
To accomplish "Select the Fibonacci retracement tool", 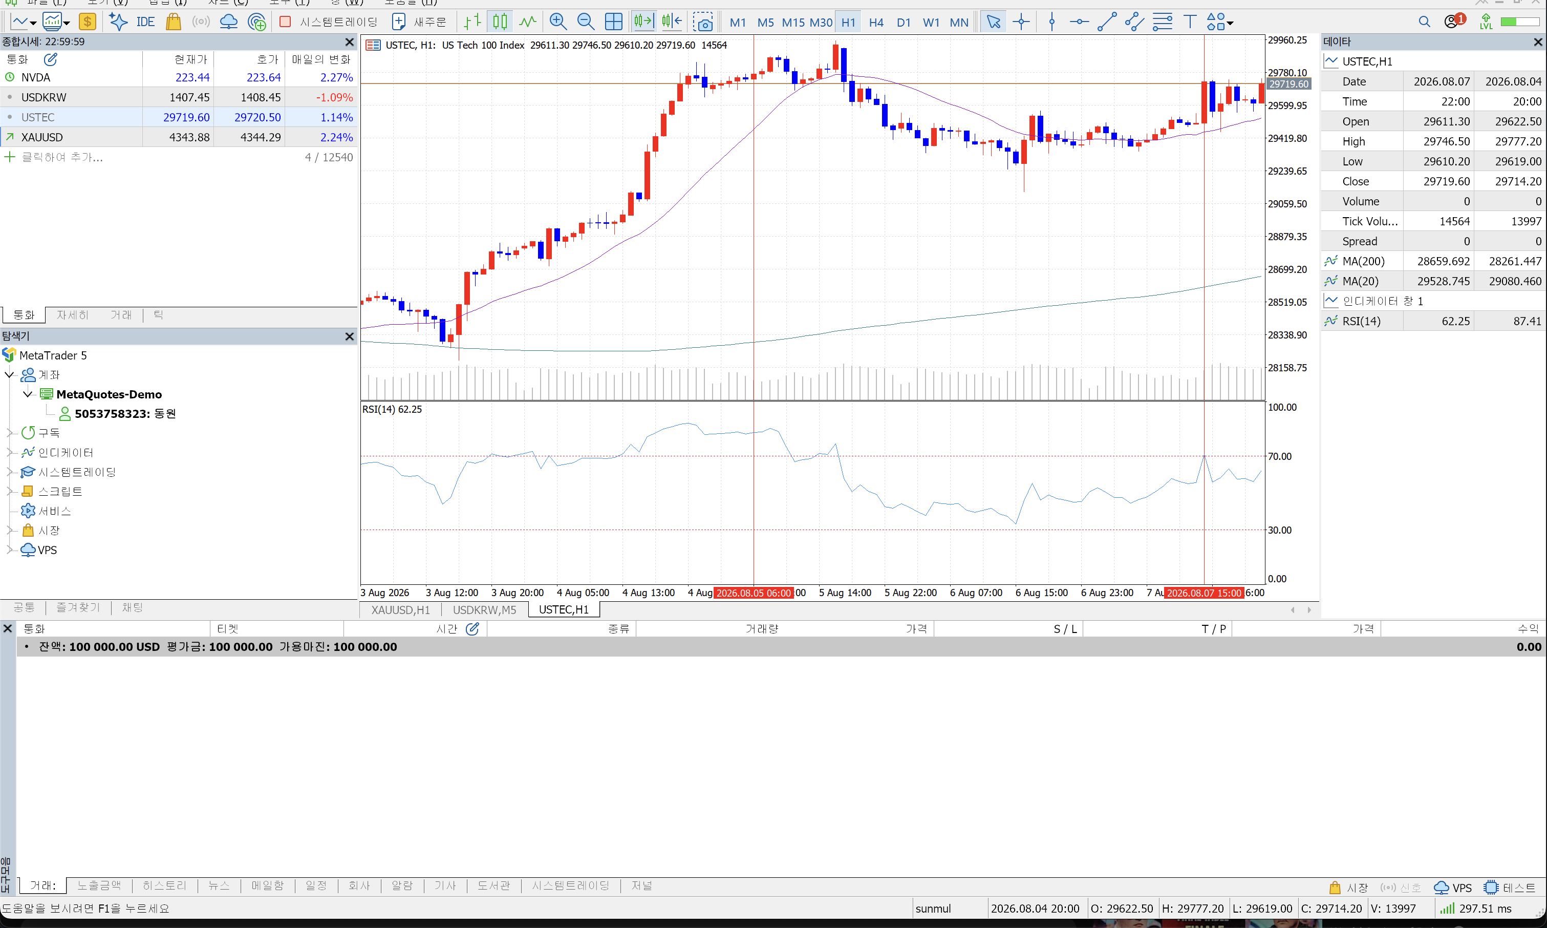I will pyautogui.click(x=1163, y=22).
